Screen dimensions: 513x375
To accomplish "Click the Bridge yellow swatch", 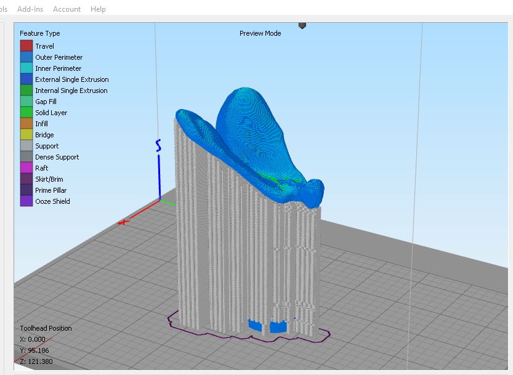I will pyautogui.click(x=26, y=135).
